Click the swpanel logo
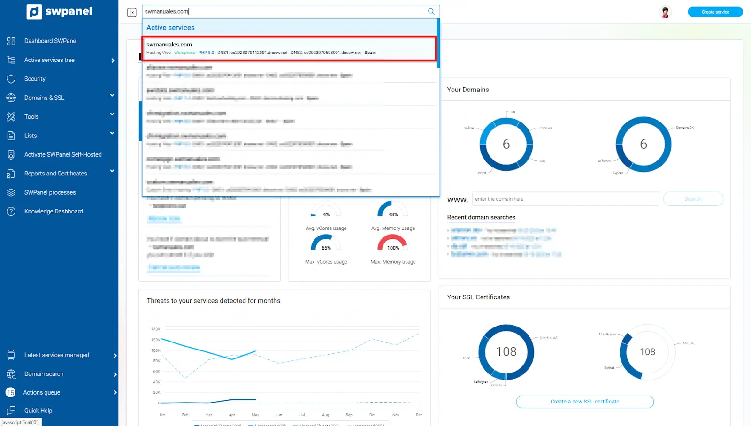This screenshot has height=426, width=751. (60, 12)
